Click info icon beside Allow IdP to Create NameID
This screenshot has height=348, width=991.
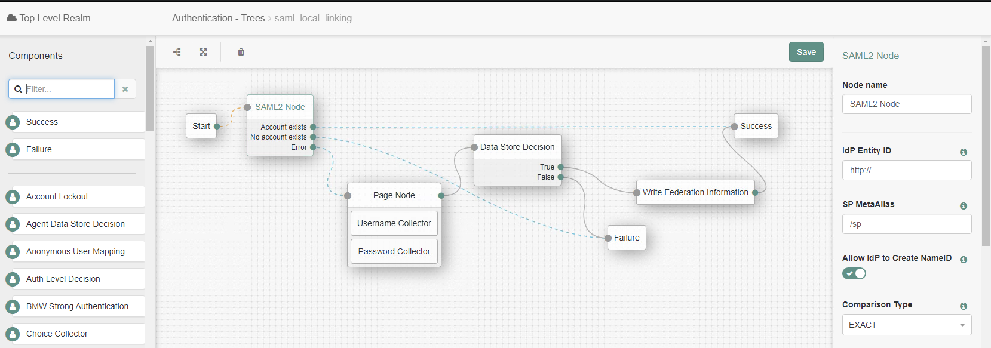(963, 260)
